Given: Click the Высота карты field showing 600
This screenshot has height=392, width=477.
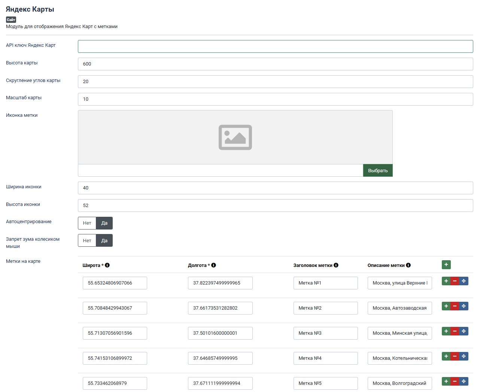Looking at the screenshot, I should tap(275, 64).
